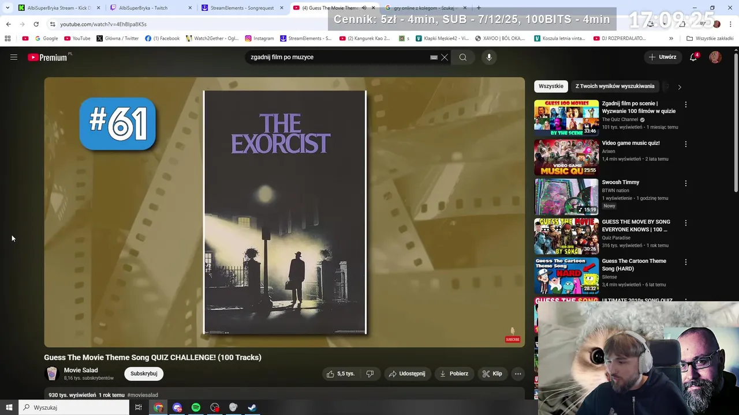This screenshot has width=739, height=415.
Task: Open the account avatar menu
Action: click(x=715, y=57)
